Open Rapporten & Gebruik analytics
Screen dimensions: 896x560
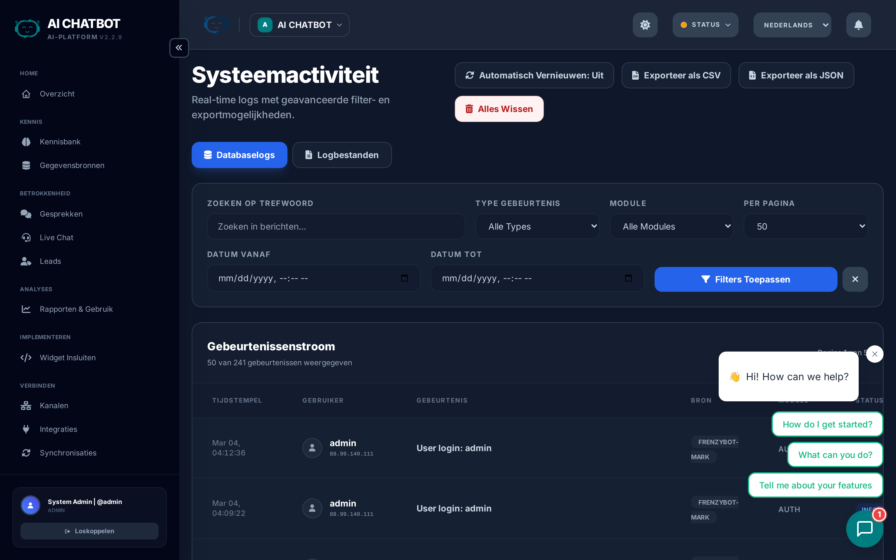(x=76, y=309)
